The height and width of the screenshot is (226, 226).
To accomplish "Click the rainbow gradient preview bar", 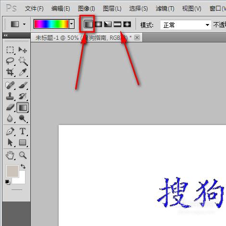I will pyautogui.click(x=51, y=24).
